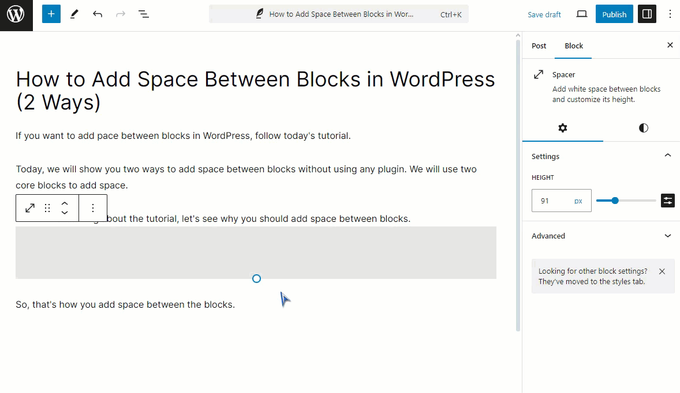Click the Set custom size toggle icon

tap(667, 201)
